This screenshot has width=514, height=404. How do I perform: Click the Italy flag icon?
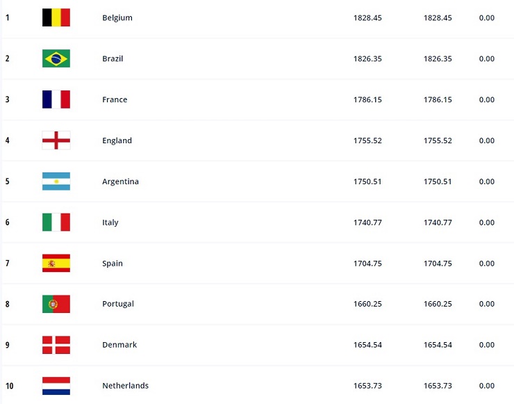coord(56,223)
